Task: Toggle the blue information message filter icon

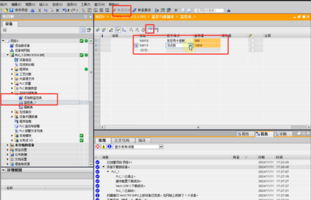Action: (110, 147)
